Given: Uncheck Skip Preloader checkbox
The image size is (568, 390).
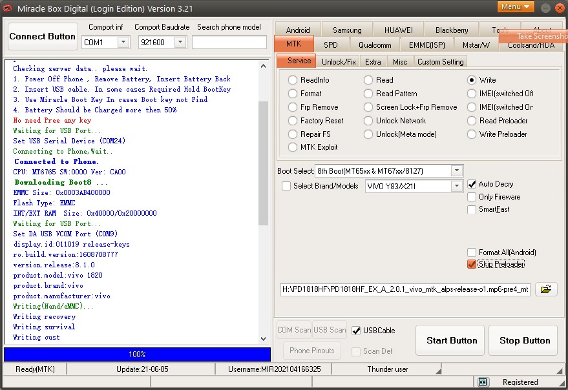Looking at the screenshot, I should coord(472,264).
